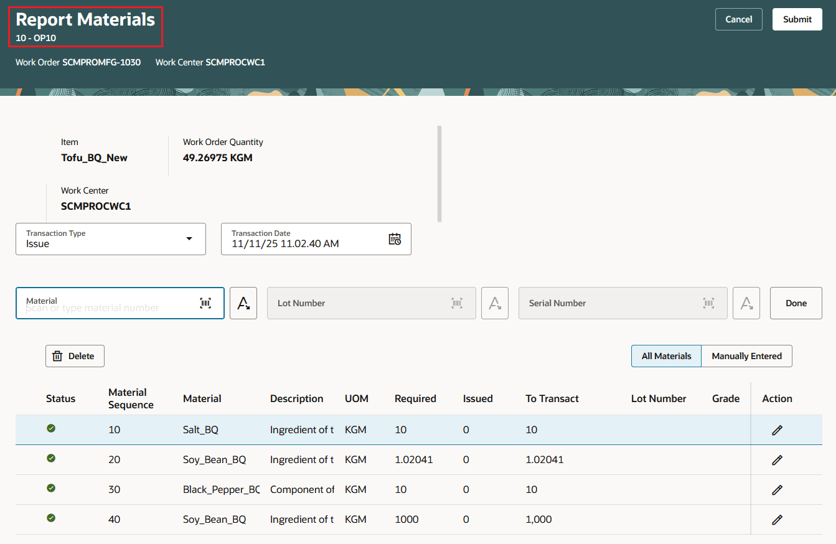
Task: Open the barcode scanner for Serial Number
Action: 708,302
